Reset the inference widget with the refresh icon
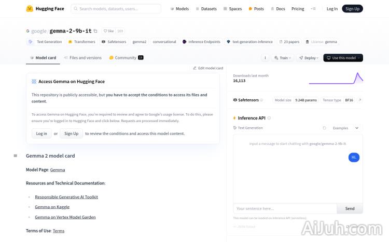The width and height of the screenshot is (389, 242). click(325, 128)
